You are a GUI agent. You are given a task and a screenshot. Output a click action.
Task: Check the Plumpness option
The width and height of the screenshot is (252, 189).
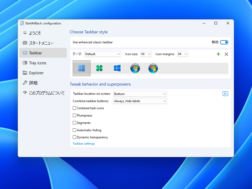[x=74, y=115]
